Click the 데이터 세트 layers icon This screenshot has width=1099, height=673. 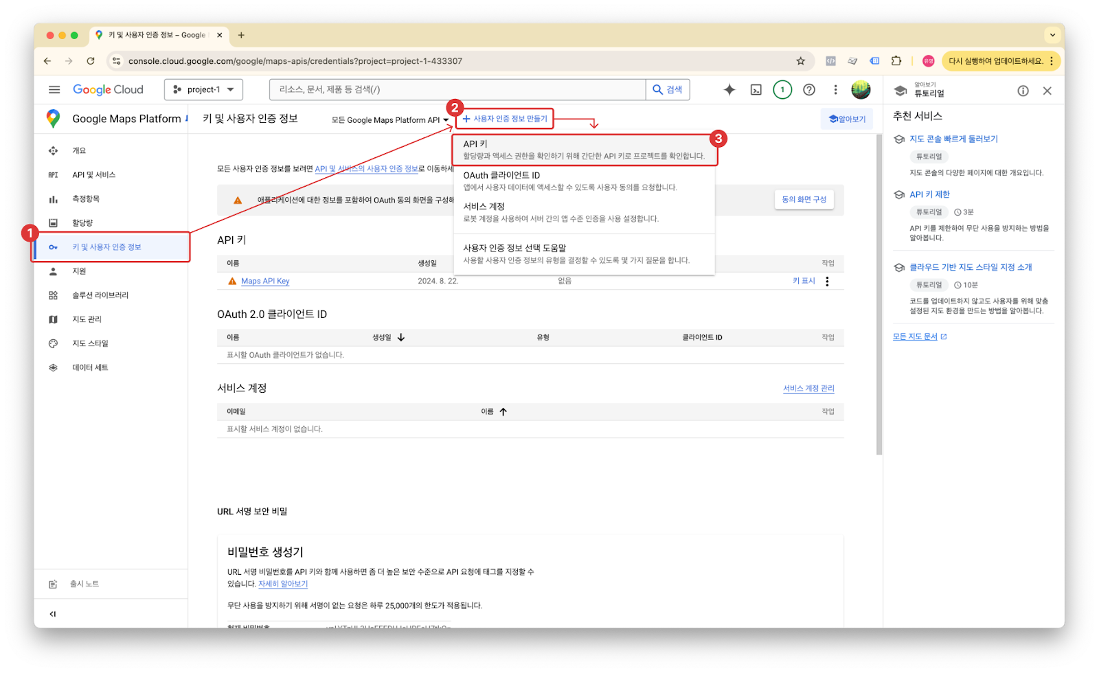(53, 367)
